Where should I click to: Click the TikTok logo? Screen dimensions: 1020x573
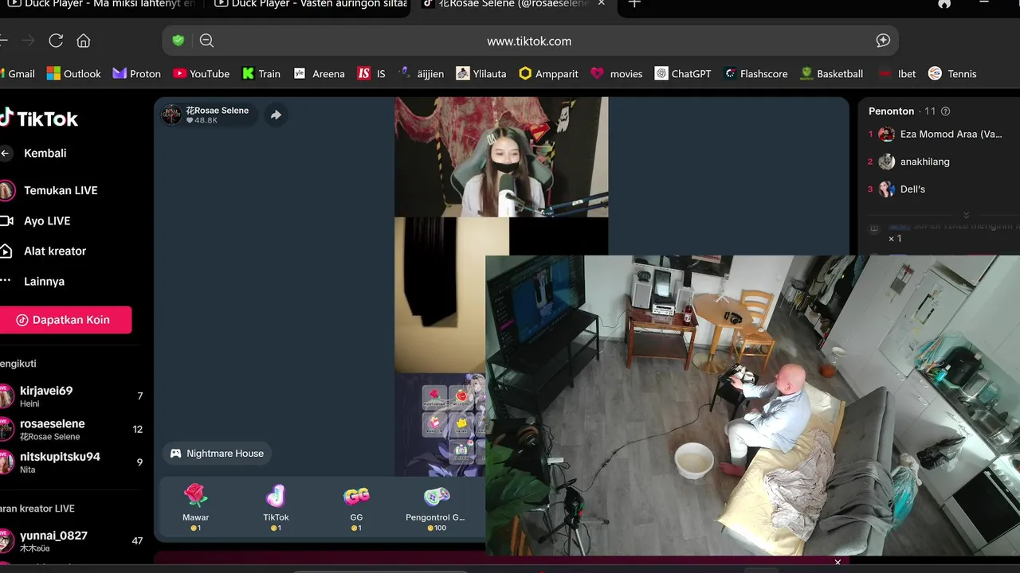tap(38, 119)
